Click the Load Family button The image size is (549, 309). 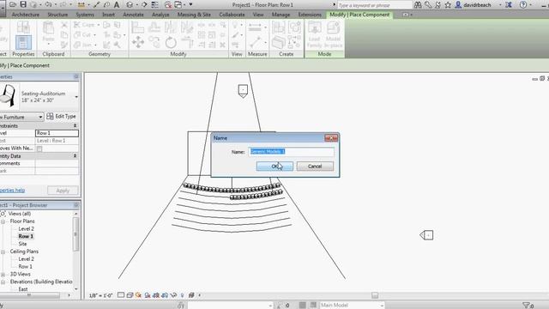[x=314, y=34]
